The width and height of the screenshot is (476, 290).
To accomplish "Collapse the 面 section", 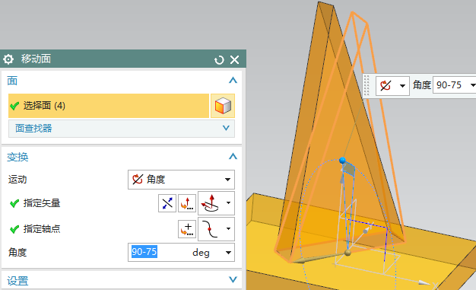I will pos(233,80).
